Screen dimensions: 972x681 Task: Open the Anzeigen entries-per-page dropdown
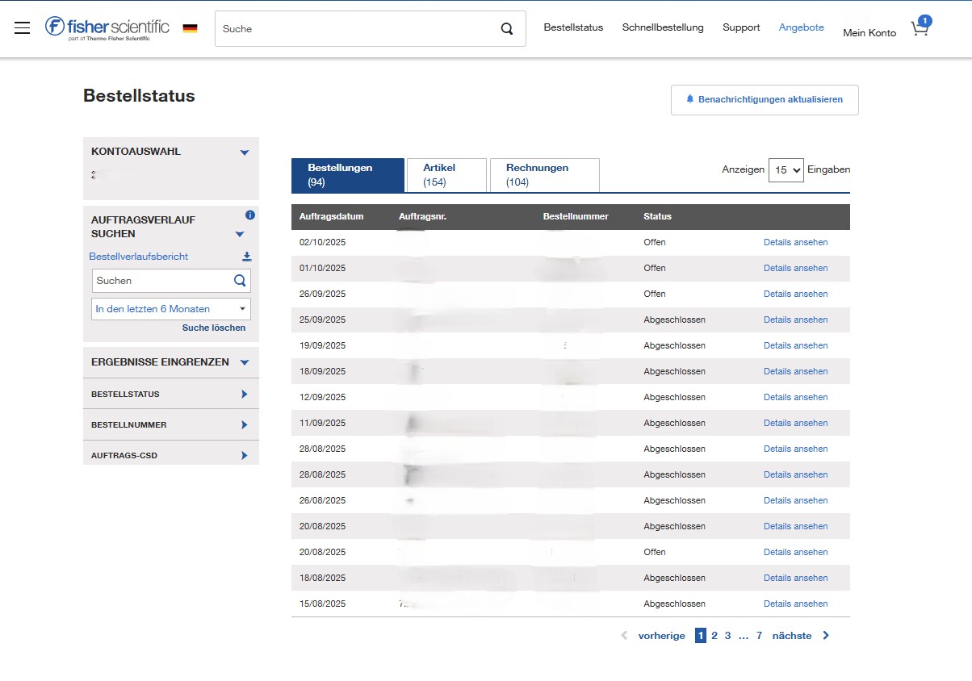[x=786, y=170]
